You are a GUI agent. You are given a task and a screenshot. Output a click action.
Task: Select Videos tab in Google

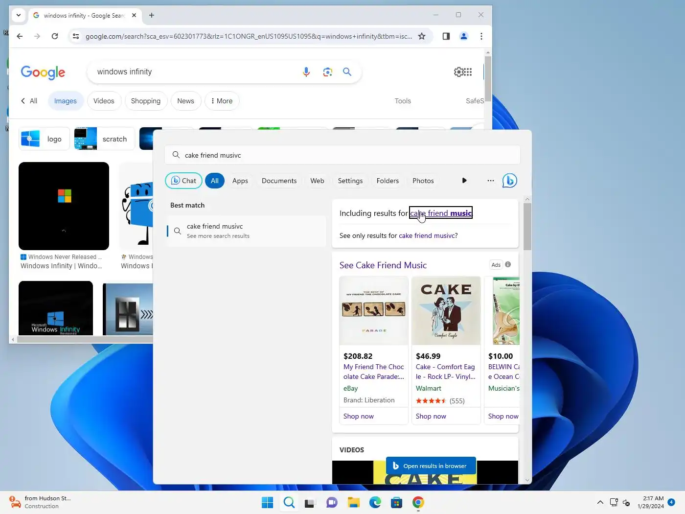104,101
